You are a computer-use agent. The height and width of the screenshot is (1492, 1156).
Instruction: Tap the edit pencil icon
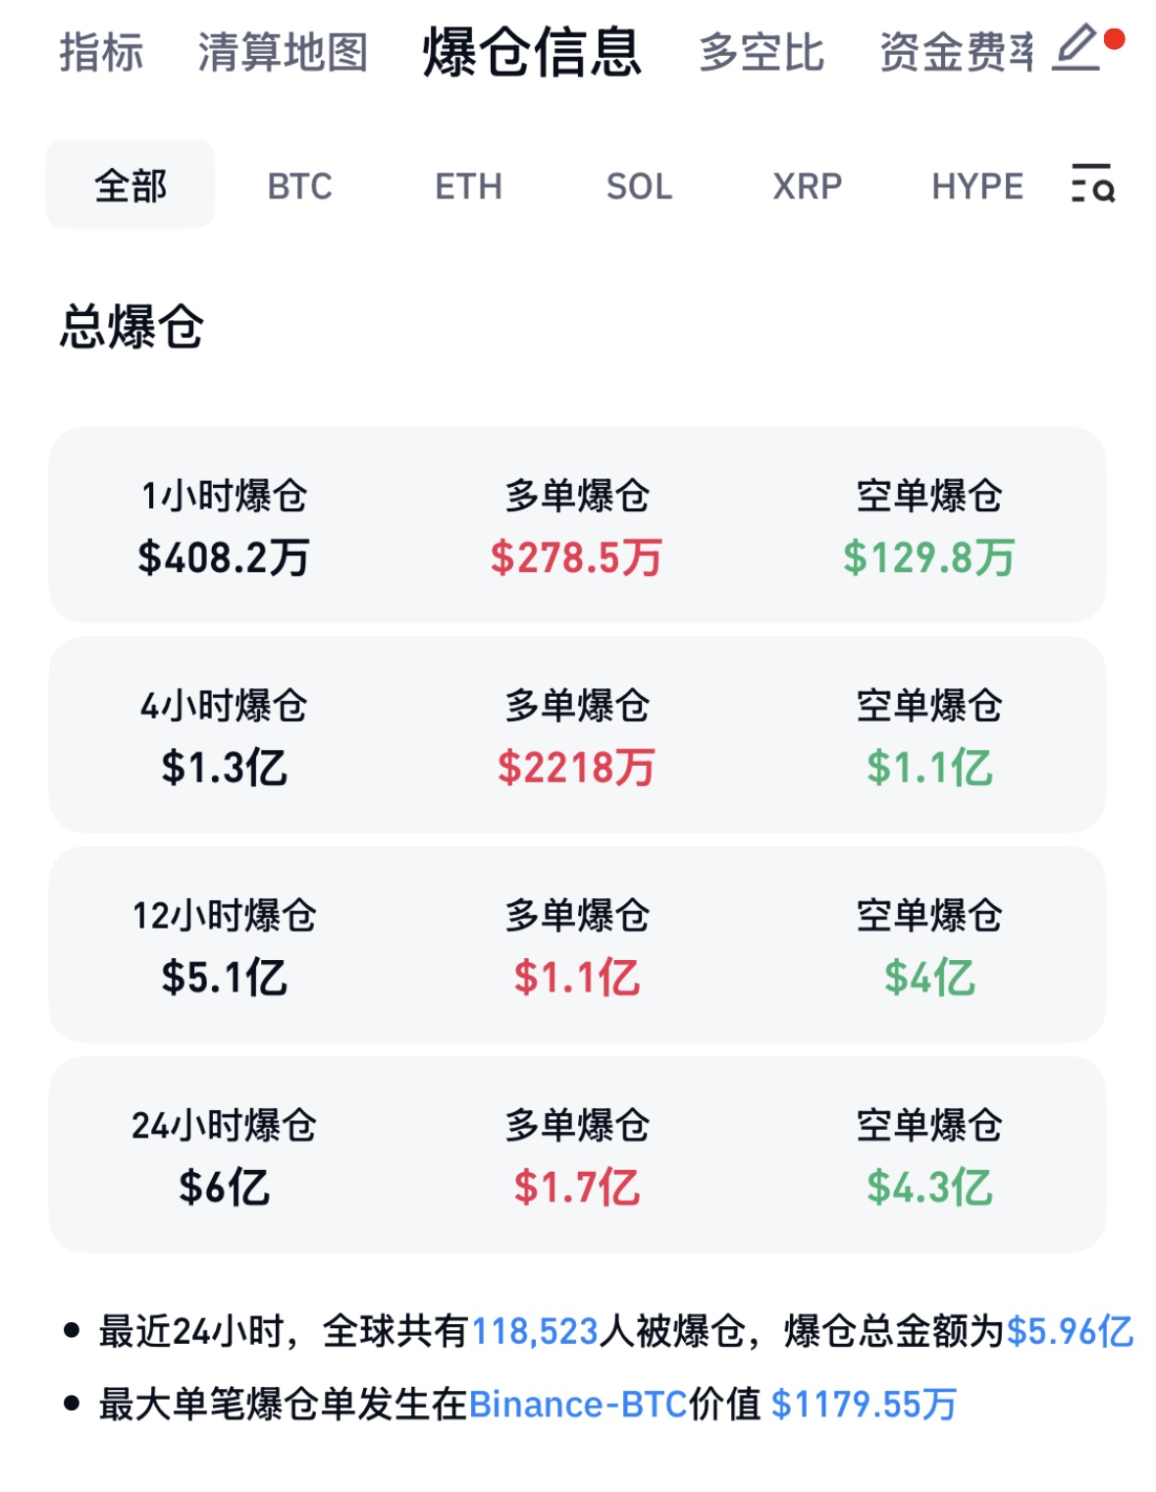[1077, 48]
